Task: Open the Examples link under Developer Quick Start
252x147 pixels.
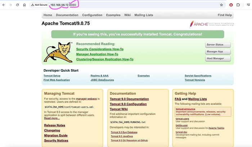Action: click(x=144, y=76)
